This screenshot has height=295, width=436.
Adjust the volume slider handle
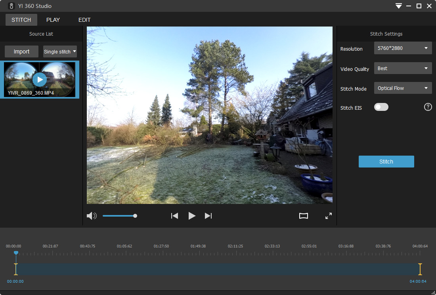[x=135, y=216]
